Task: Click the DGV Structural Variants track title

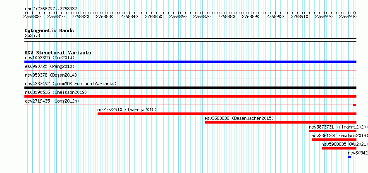Action: point(58,53)
